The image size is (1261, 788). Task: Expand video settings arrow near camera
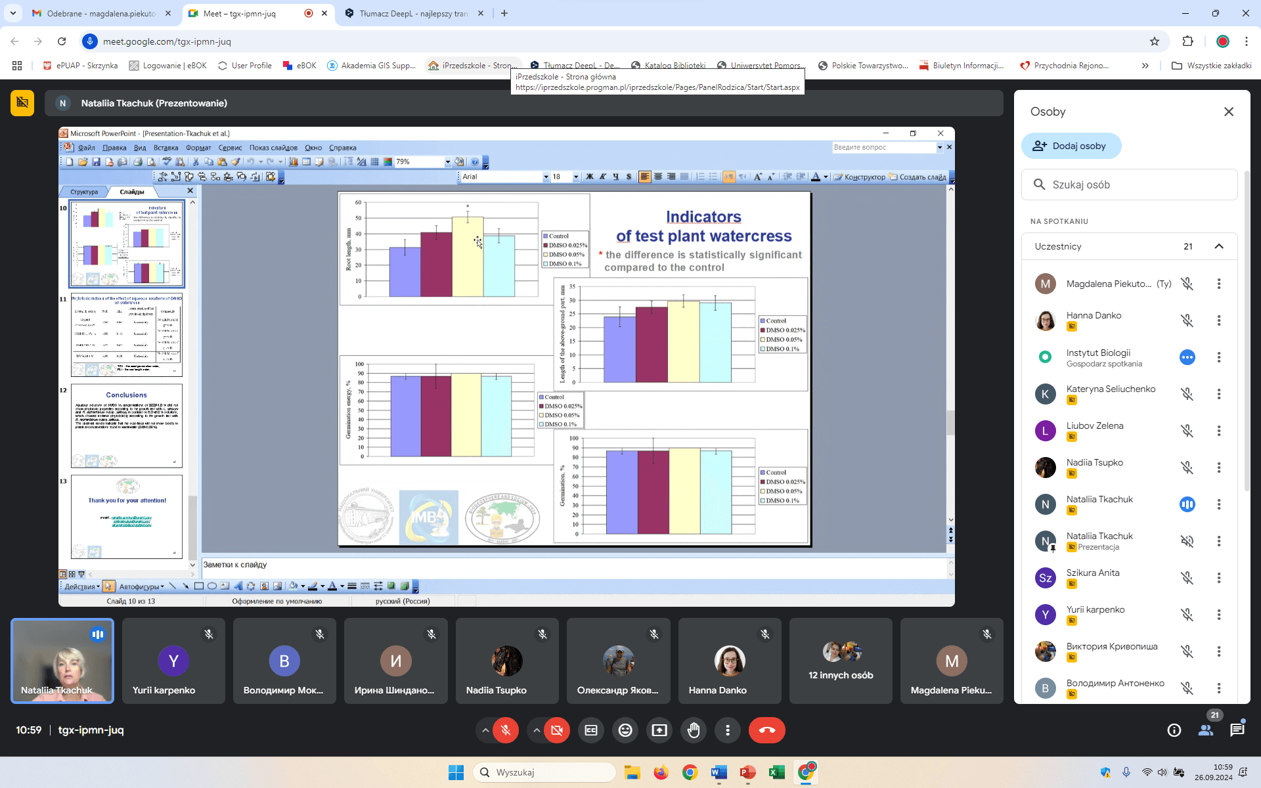537,730
